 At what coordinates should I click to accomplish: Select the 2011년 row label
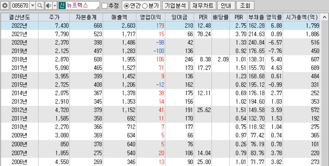19,119
